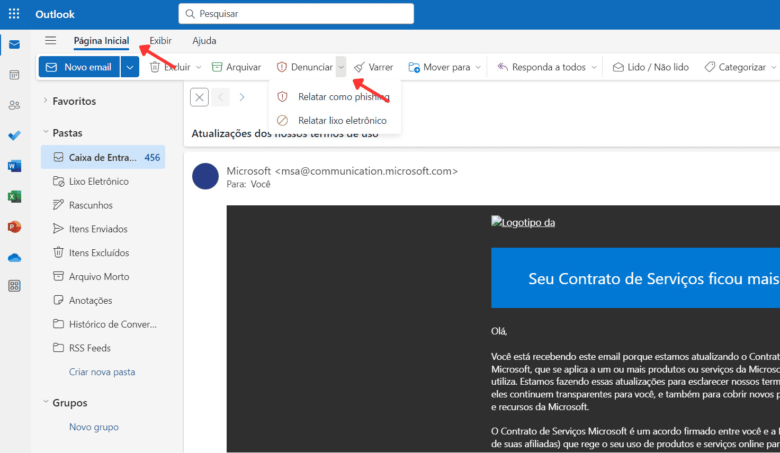The width and height of the screenshot is (780, 453).
Task: Click the Logotipo da image link
Action: coord(523,222)
